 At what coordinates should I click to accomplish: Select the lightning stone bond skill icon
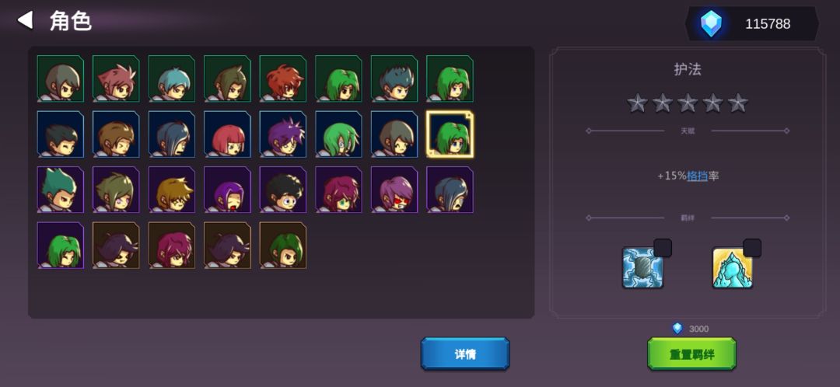643,267
